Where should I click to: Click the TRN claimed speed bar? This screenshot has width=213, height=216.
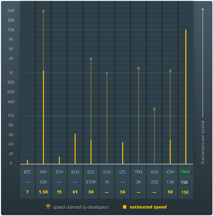tap(139, 116)
